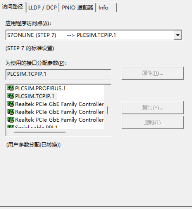
Task: Click the PLCSIM.TCPIP.1 icon in the list
Action: tap(11, 96)
